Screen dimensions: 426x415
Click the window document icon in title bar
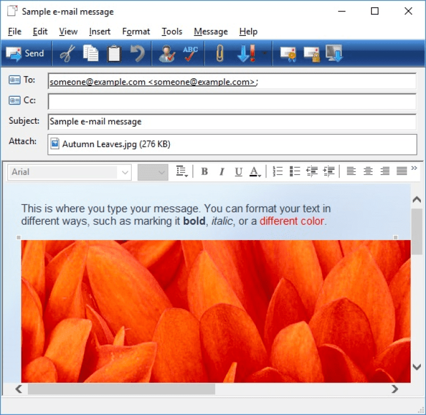pos(12,11)
